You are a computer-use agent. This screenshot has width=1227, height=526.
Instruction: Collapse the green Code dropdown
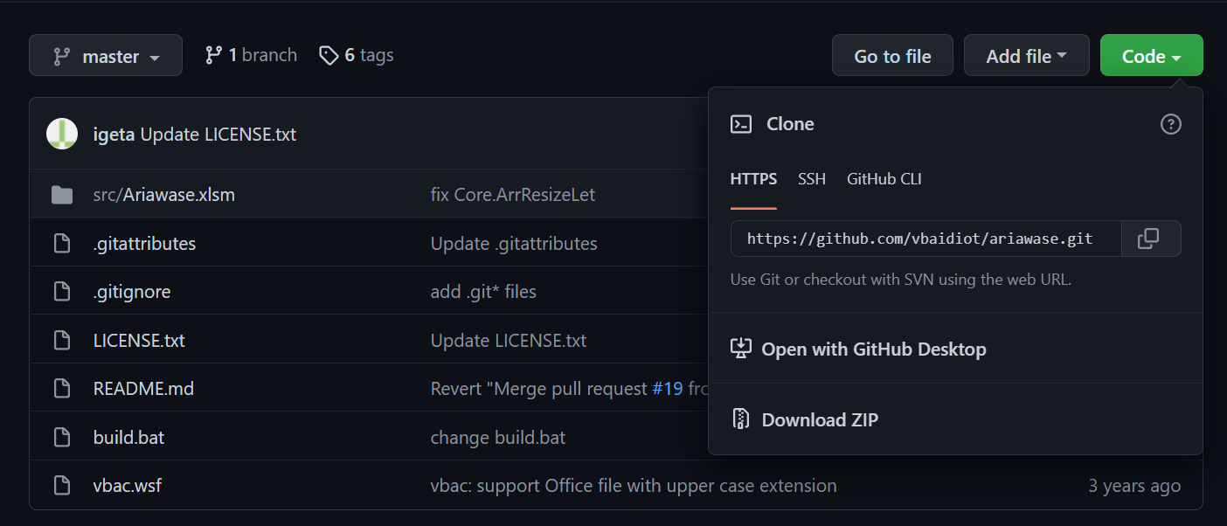tap(1151, 55)
